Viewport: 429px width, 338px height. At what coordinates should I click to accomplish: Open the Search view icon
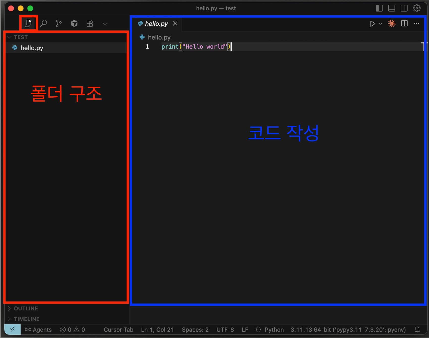(x=44, y=23)
